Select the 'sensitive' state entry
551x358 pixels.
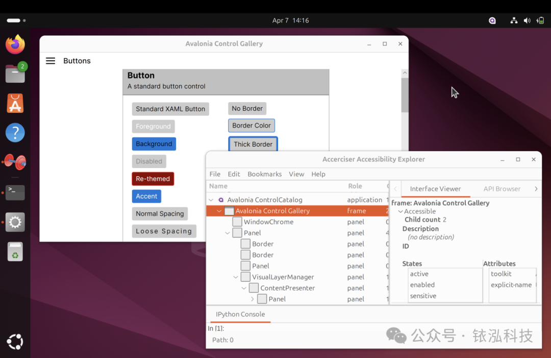pos(445,296)
